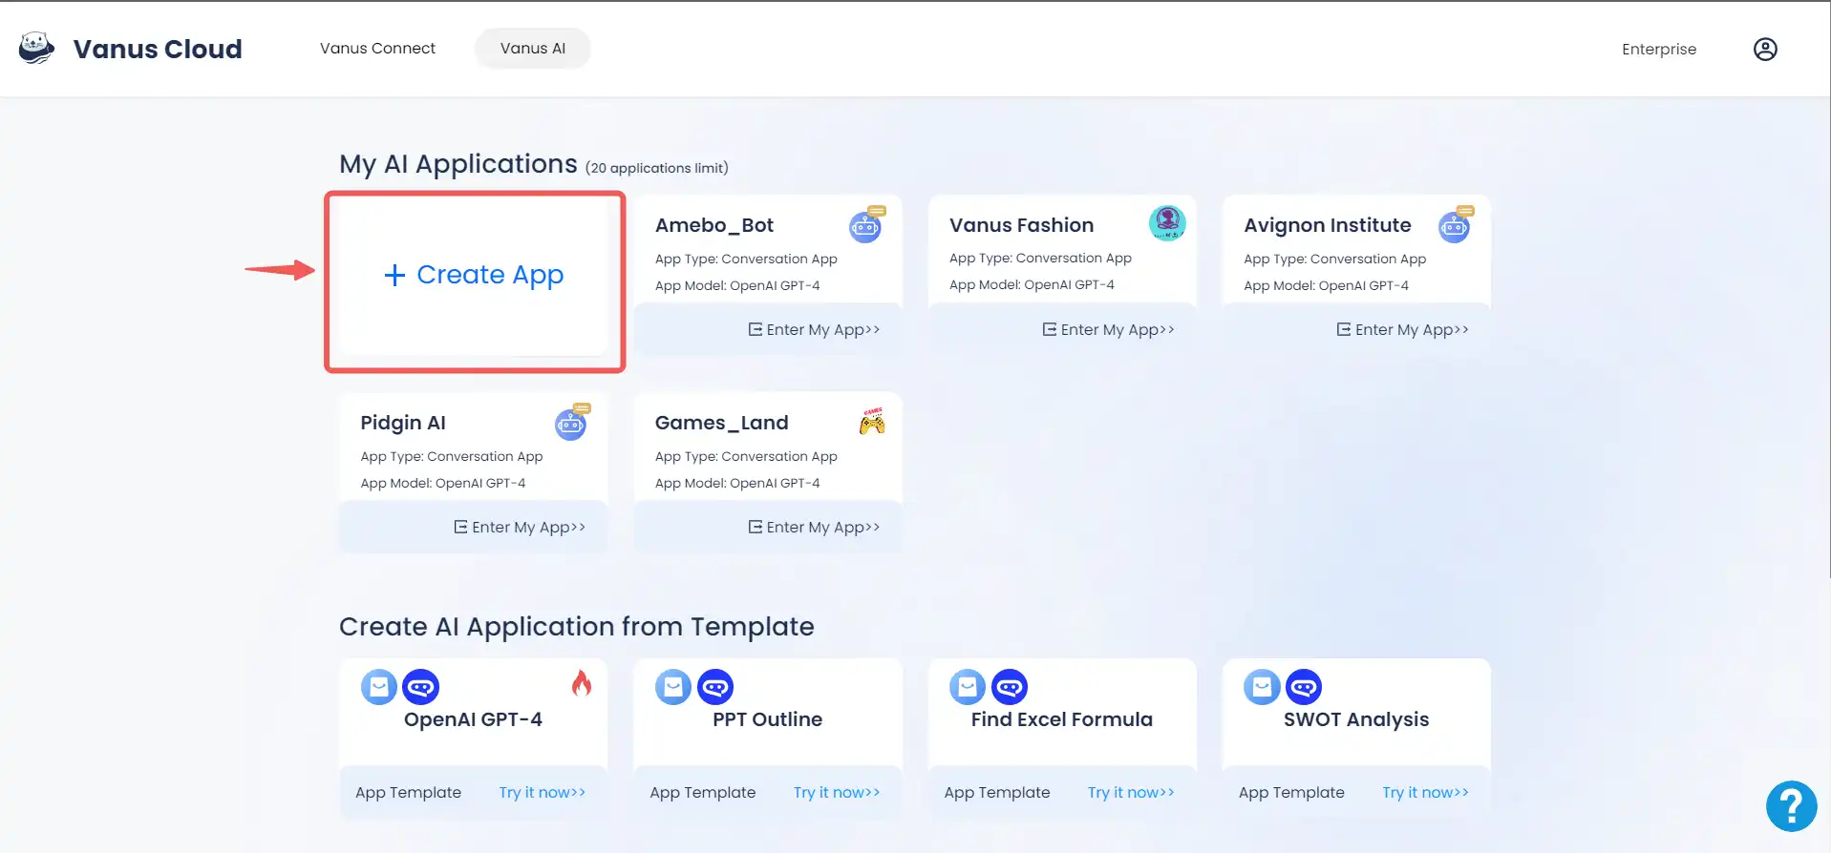The width and height of the screenshot is (1831, 853).
Task: Click App Template label under PPT Outline
Action: pyautogui.click(x=703, y=792)
